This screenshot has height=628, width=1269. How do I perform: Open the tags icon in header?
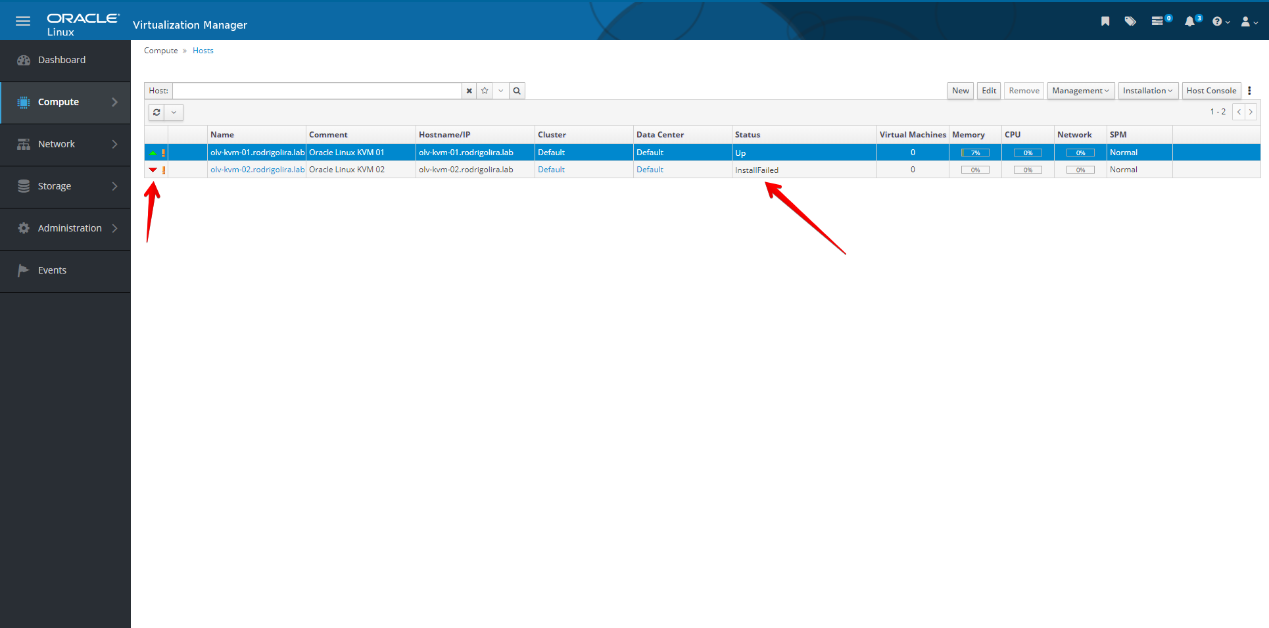coord(1130,22)
